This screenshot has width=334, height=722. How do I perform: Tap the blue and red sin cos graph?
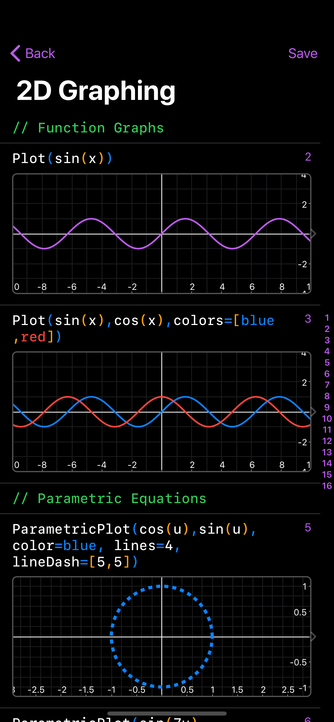(x=162, y=412)
